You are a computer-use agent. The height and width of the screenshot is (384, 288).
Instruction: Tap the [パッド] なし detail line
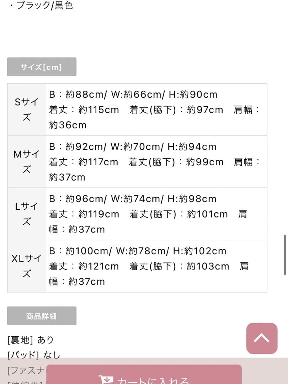pyautogui.click(x=34, y=355)
